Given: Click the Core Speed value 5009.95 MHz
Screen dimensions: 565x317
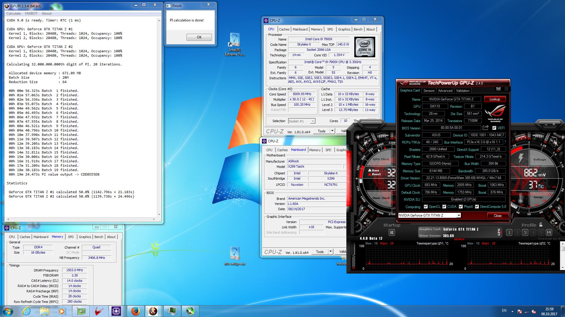Looking at the screenshot, I should [302, 94].
